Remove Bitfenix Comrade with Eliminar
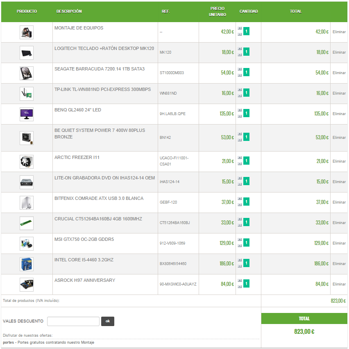Screen dimensions: 349x349 click(x=339, y=202)
